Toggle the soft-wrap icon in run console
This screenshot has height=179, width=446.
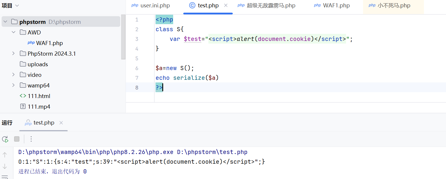click(x=5, y=177)
